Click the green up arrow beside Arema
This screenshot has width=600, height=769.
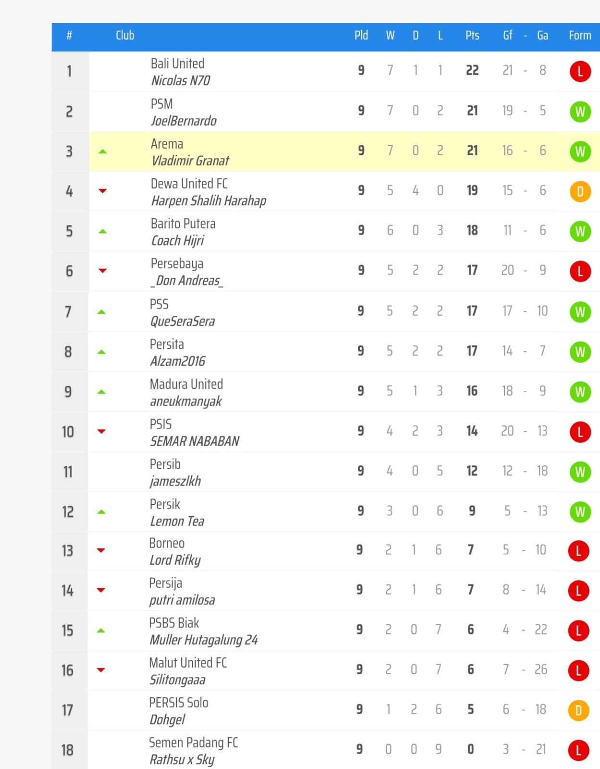click(x=102, y=151)
